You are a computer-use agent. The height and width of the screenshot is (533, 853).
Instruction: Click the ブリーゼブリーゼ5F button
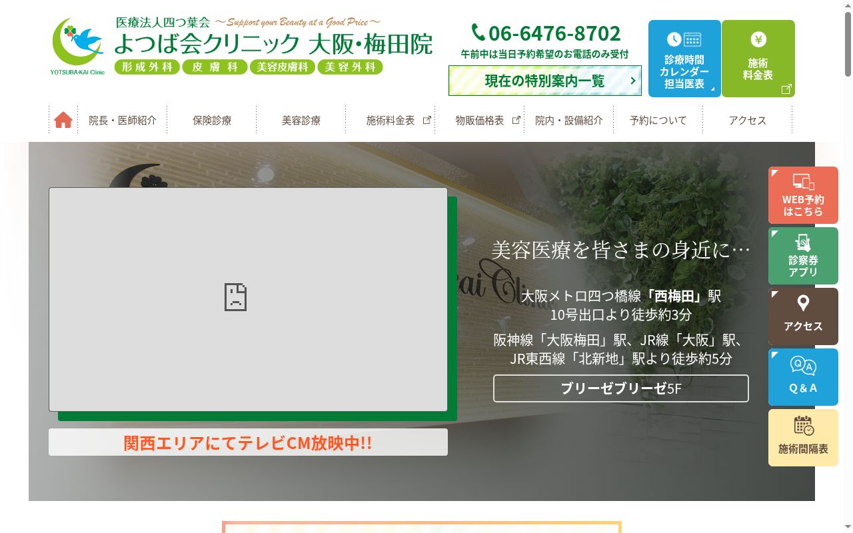click(621, 388)
